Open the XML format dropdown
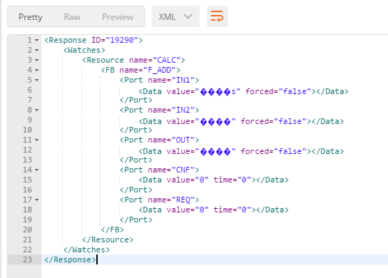Image resolution: width=388 pixels, height=278 pixels. 175,16
